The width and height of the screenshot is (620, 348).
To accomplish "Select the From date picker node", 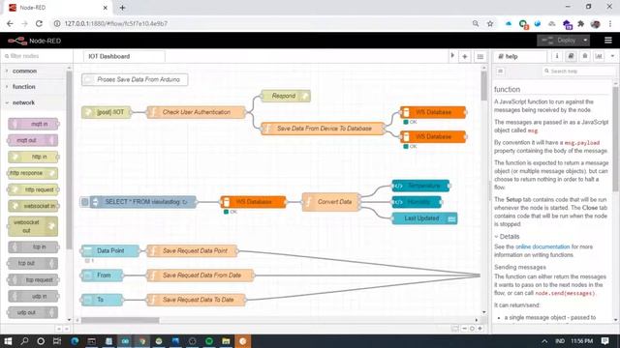I will coord(102,275).
